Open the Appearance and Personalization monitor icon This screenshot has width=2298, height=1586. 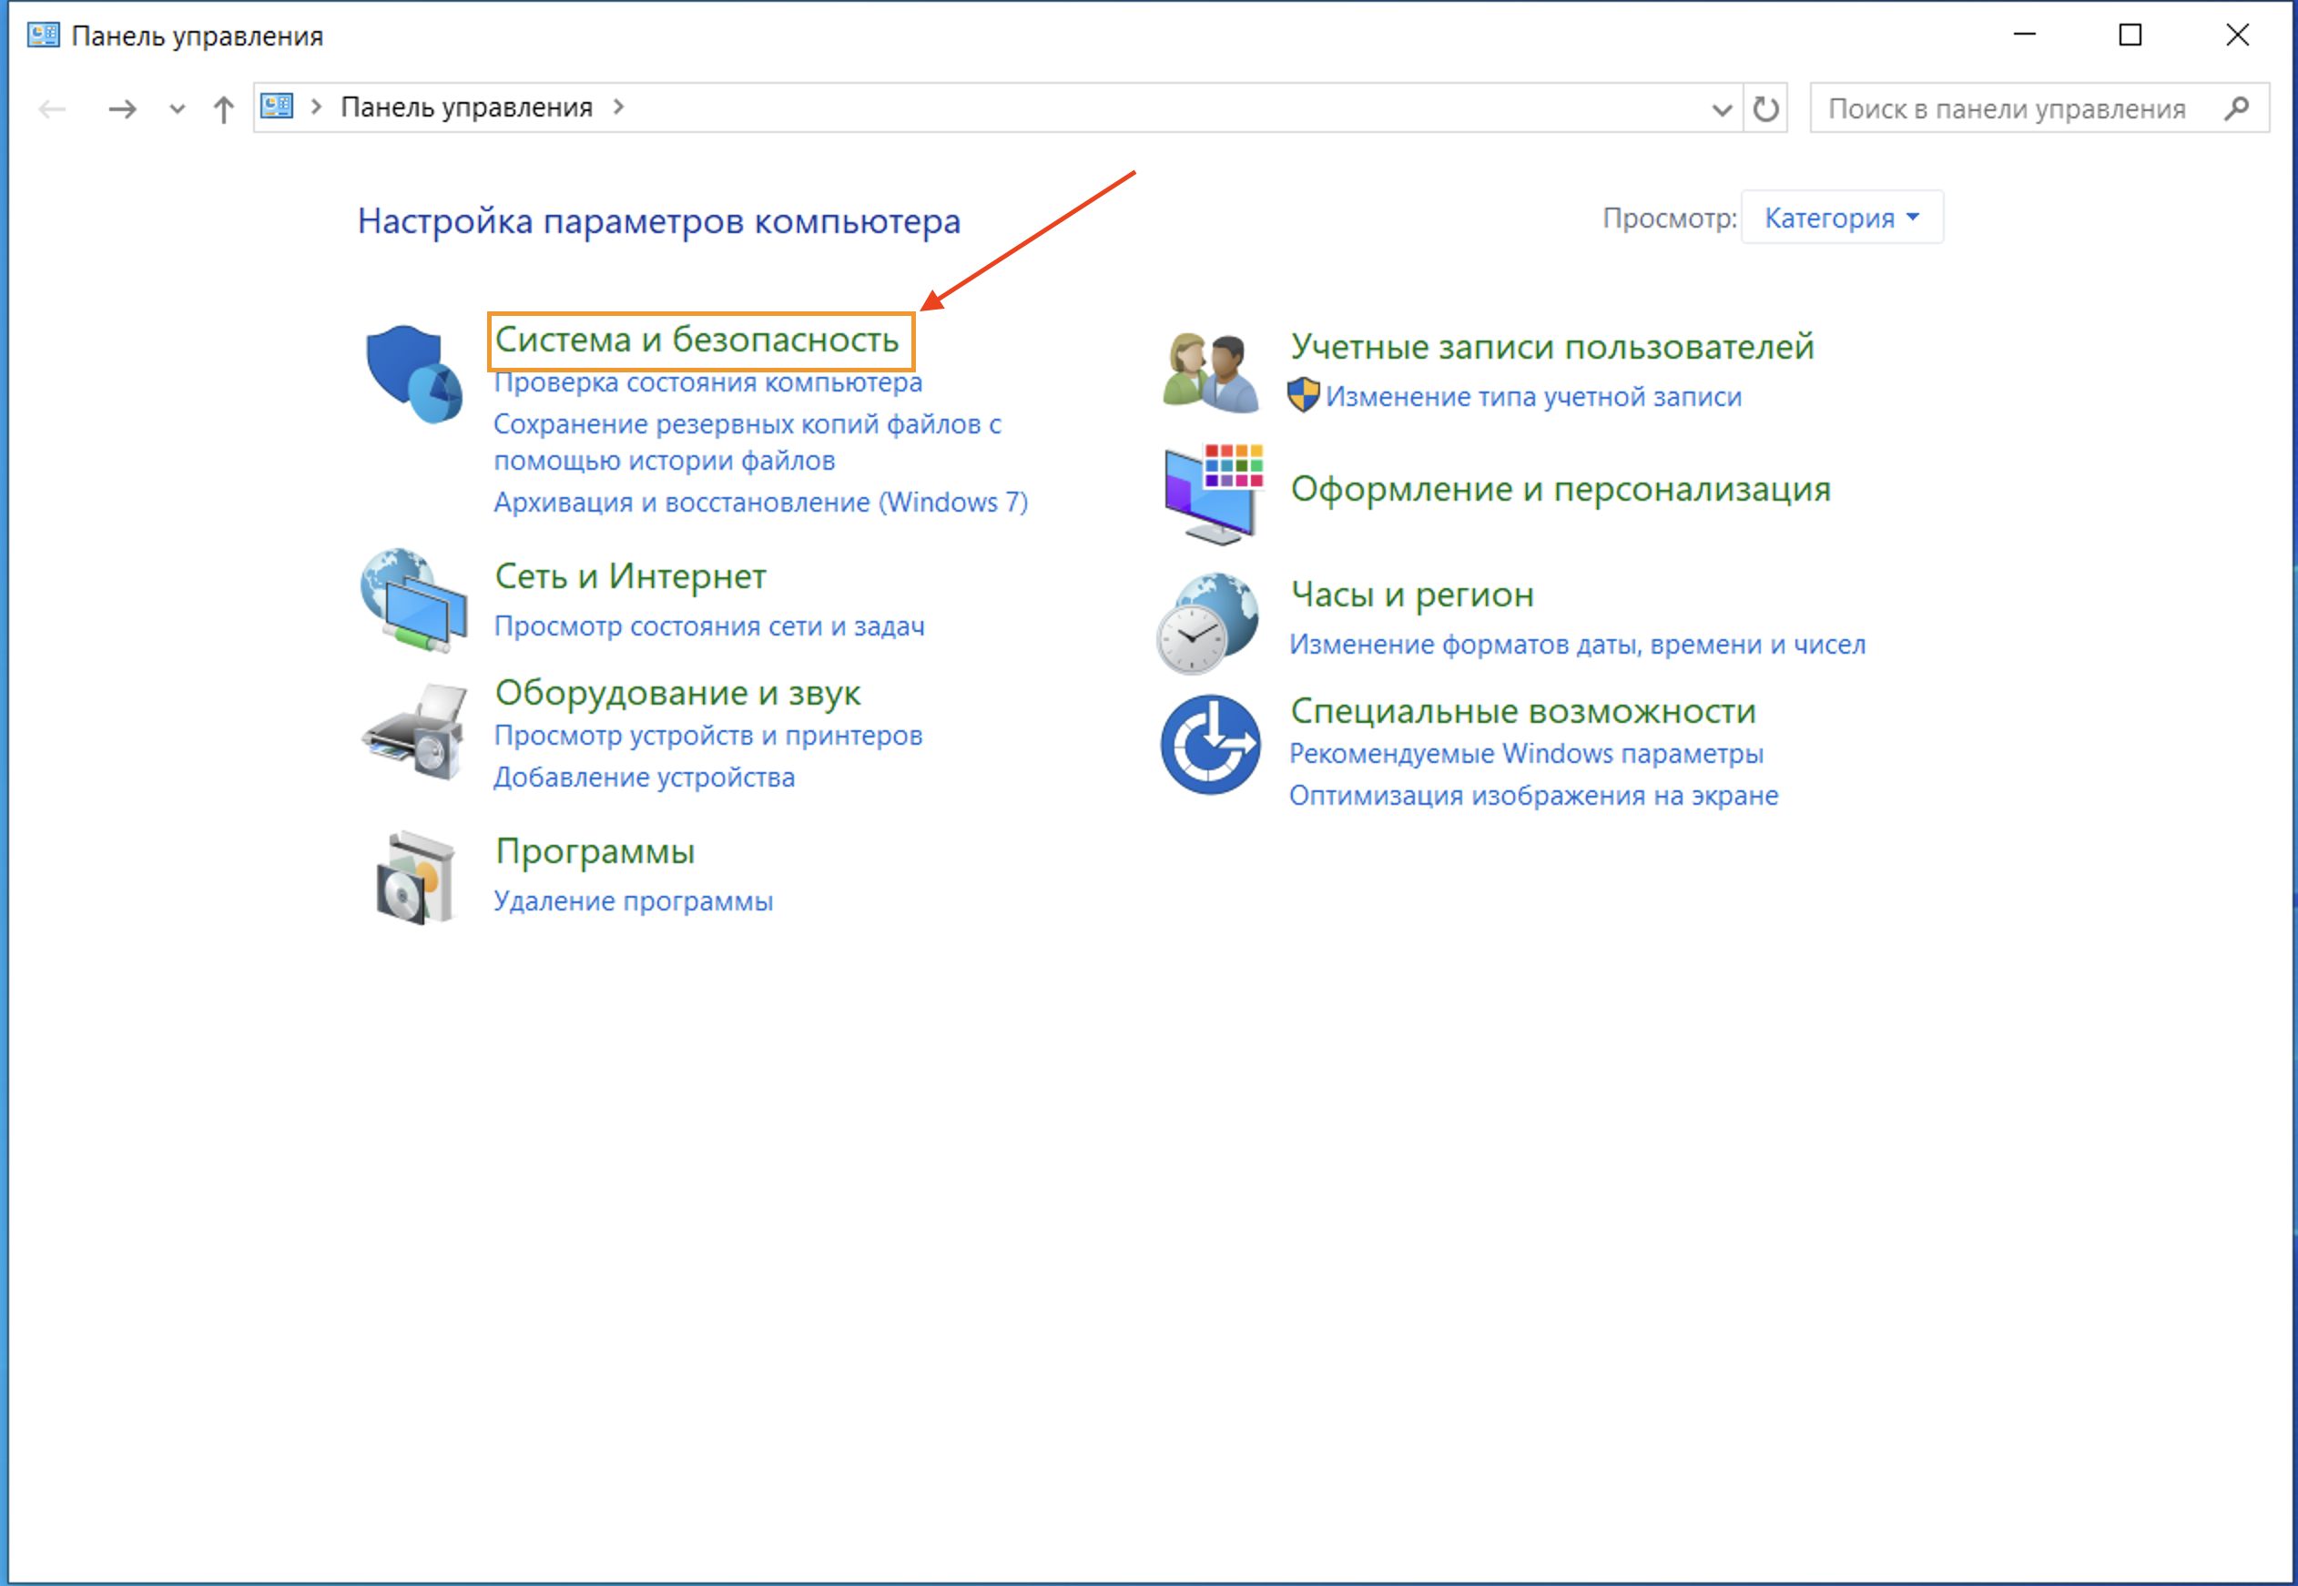[x=1213, y=493]
